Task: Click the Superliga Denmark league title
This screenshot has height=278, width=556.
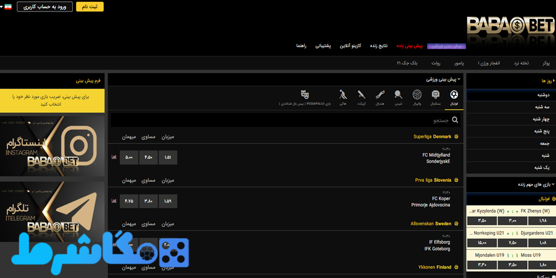Action: tap(432, 137)
